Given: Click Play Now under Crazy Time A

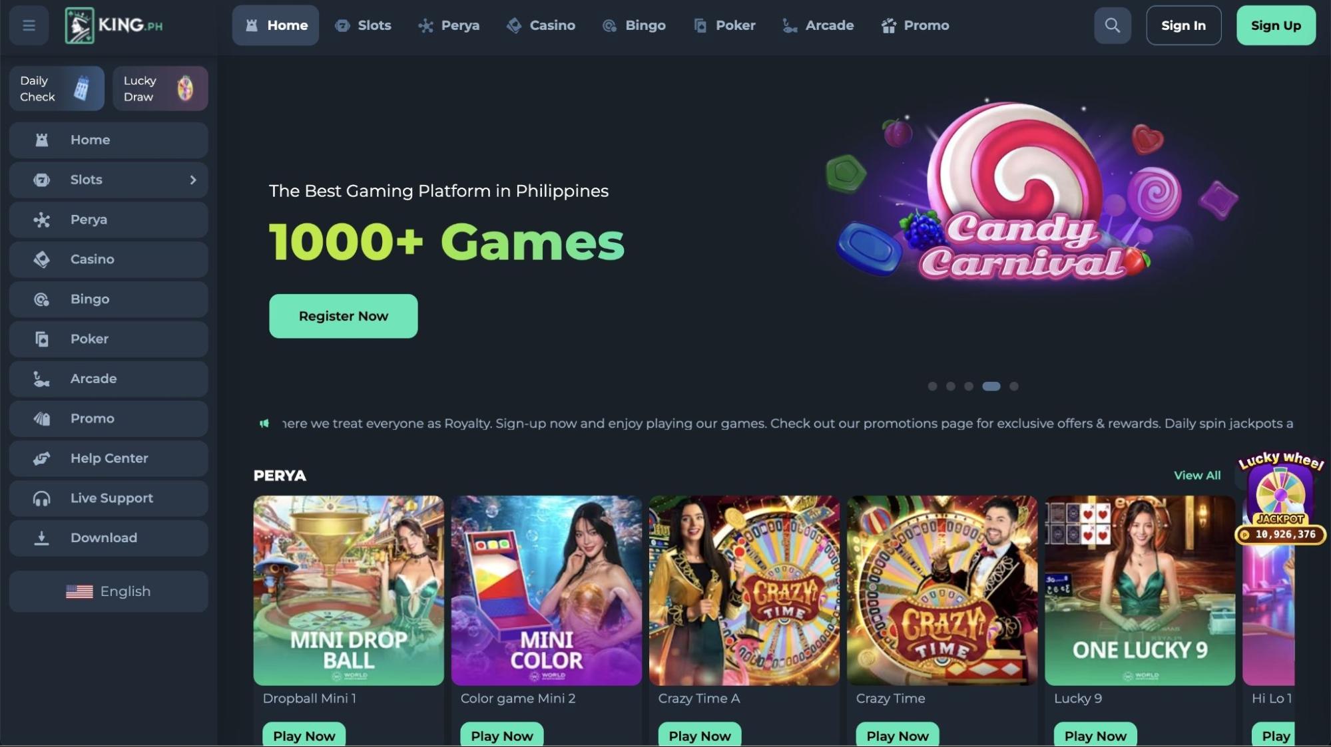Looking at the screenshot, I should [700, 734].
